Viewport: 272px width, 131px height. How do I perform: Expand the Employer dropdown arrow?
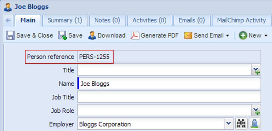229,124
